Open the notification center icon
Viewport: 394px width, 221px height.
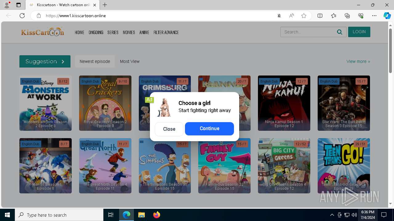pyautogui.click(x=384, y=215)
